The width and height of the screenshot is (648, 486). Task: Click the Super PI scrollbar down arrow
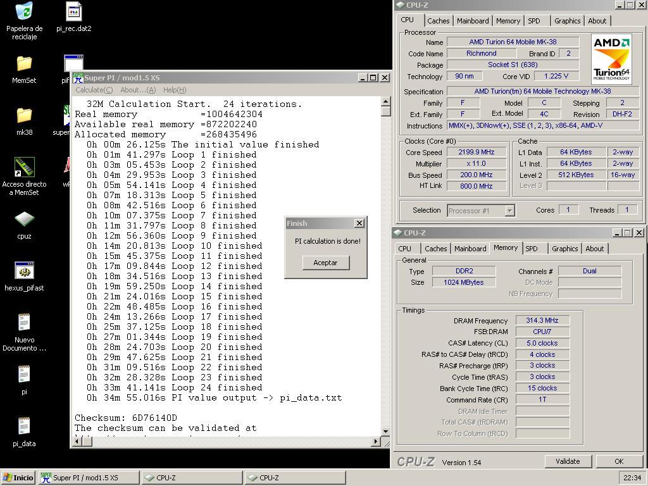coord(385,432)
